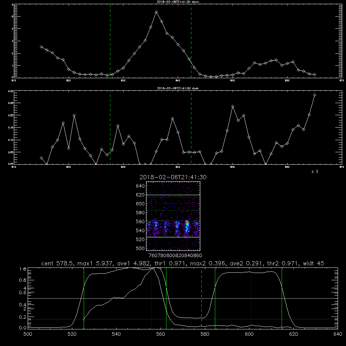This screenshot has width=346, height=346.
Task: Click the "500" label on spectrogram y-axis
Action: coord(140,248)
